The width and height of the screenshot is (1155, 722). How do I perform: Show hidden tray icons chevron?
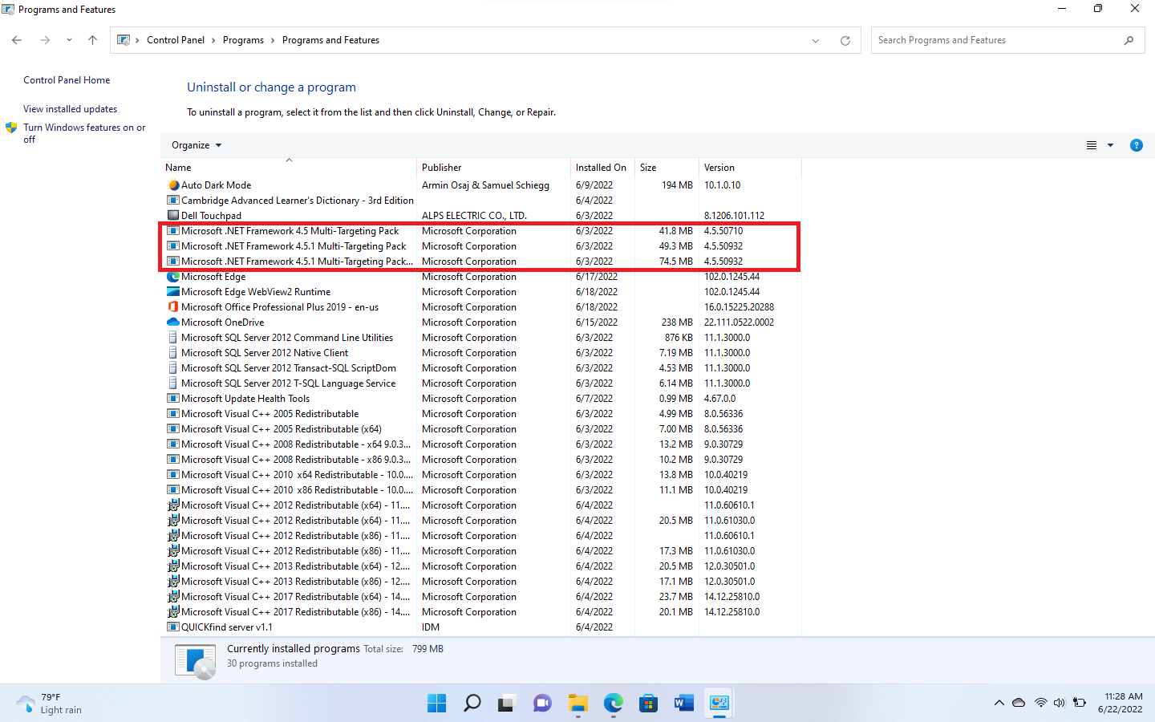click(999, 703)
